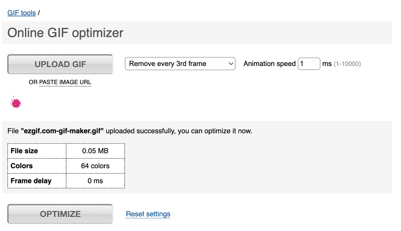Click the chevron arrow of the frame dropdown
Screen dimensions: 401x231
(231, 64)
